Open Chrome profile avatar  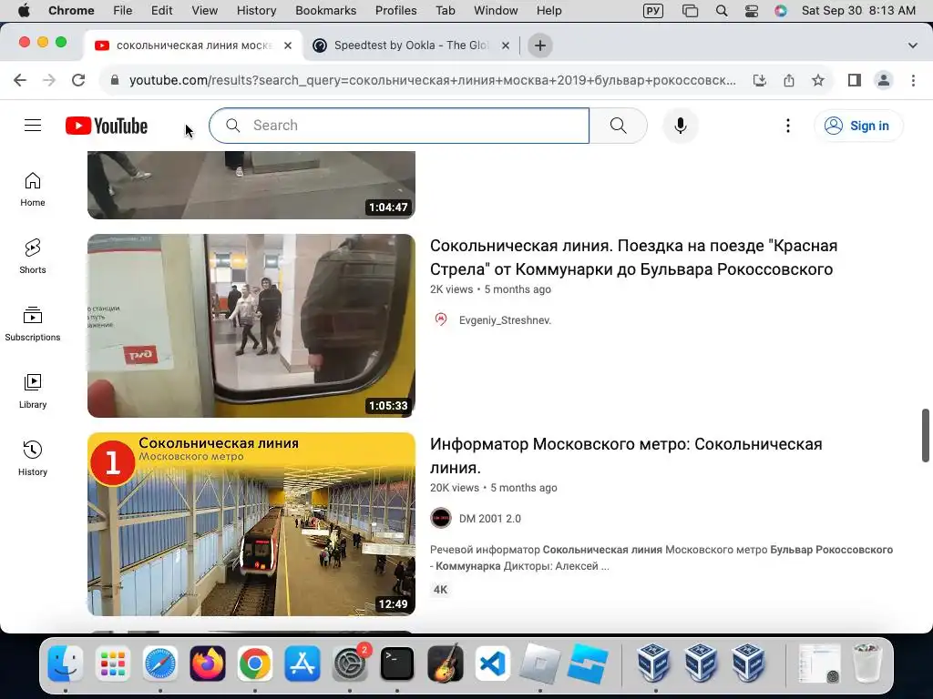pos(884,80)
